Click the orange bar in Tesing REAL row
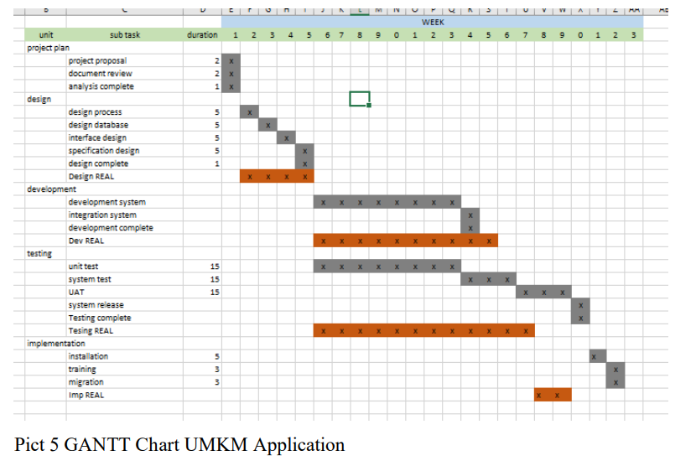 (x=424, y=330)
